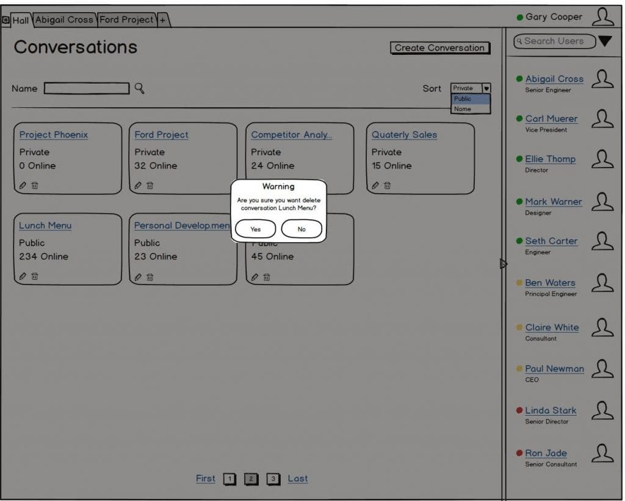Click the trash icon on Personal Development card
The height and width of the screenshot is (501, 625).
coord(150,277)
